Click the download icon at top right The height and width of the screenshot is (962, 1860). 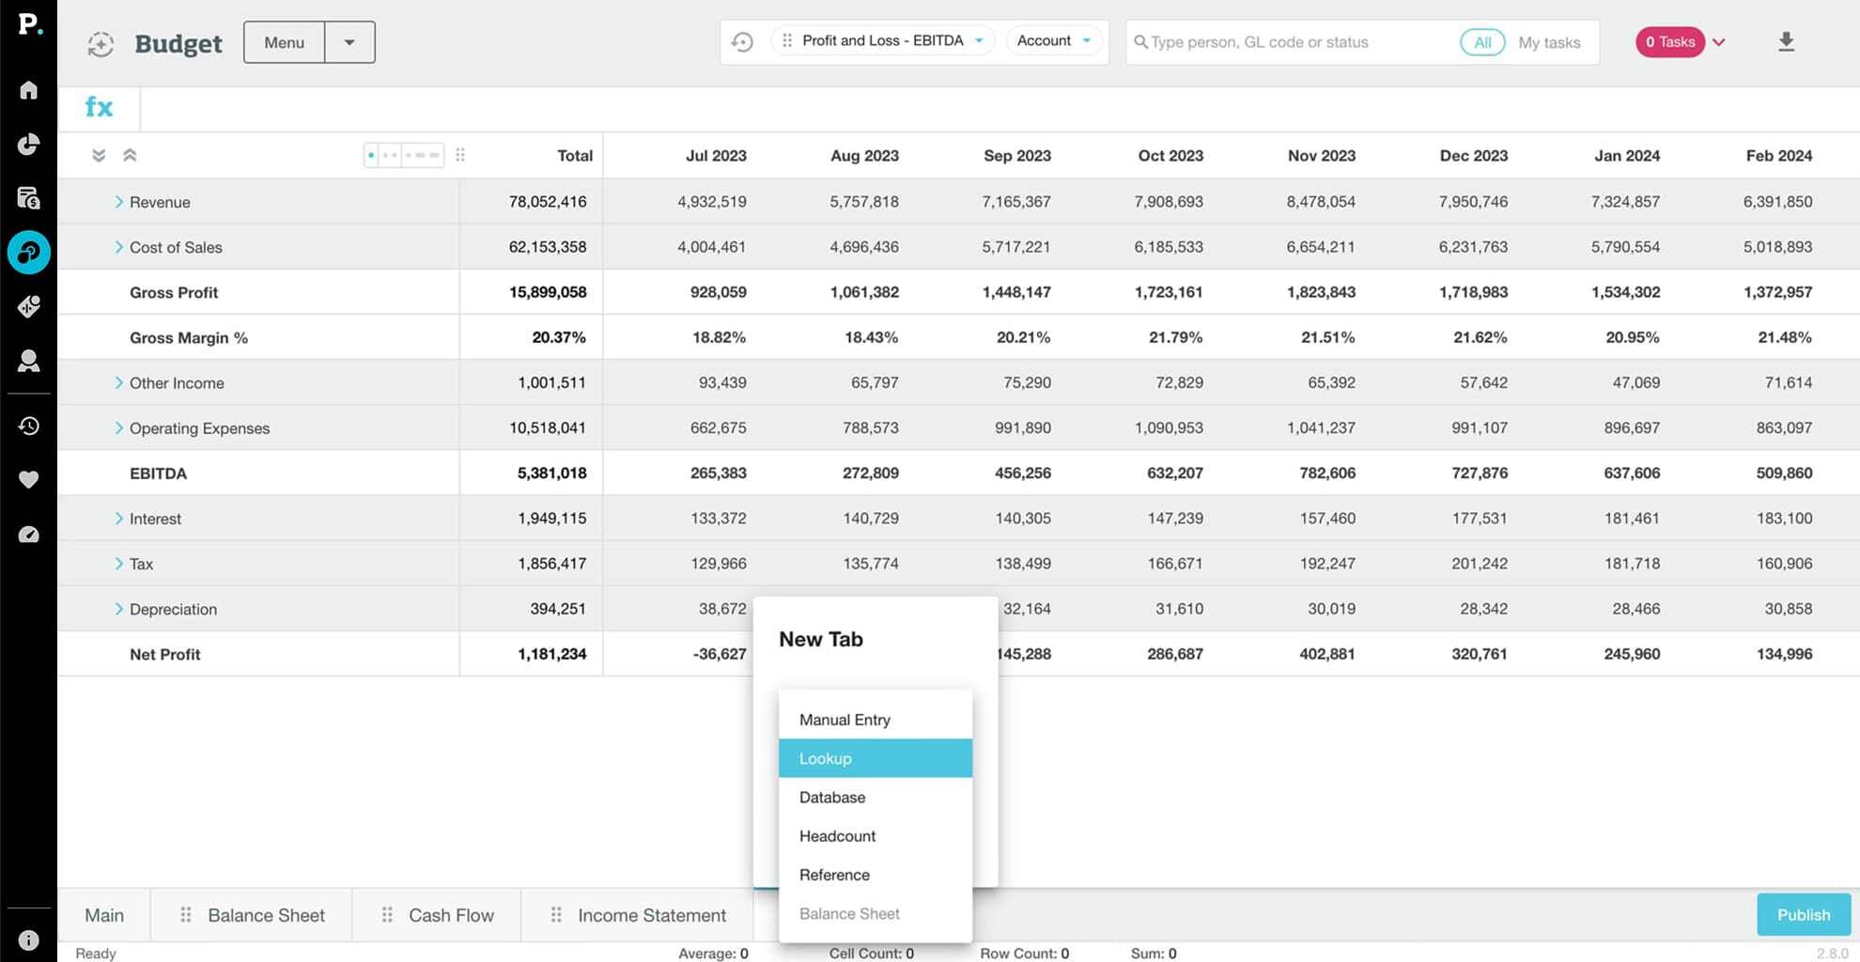1786,42
